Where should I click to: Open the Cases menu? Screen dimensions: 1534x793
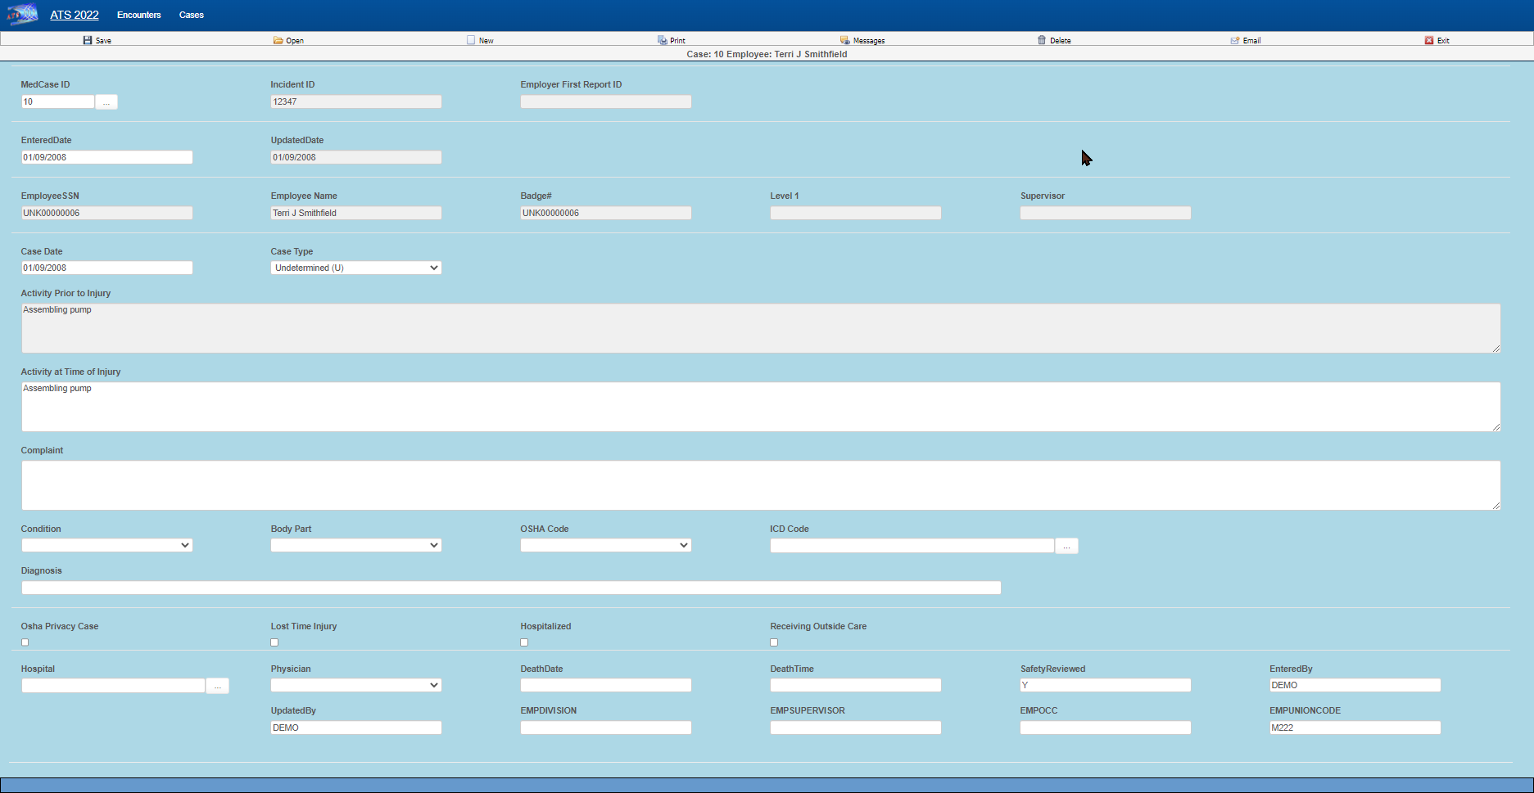[192, 15]
